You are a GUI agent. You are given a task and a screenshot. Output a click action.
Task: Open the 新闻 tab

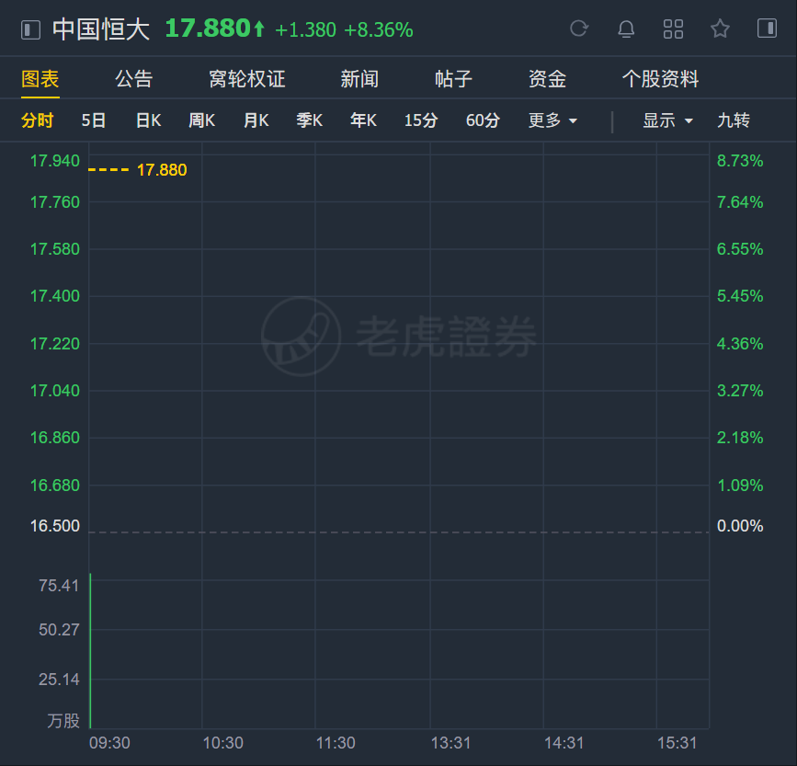click(359, 79)
